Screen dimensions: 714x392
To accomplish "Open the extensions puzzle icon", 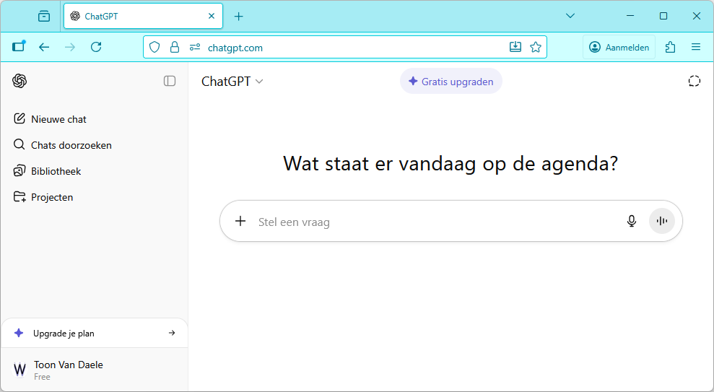I will (x=670, y=47).
